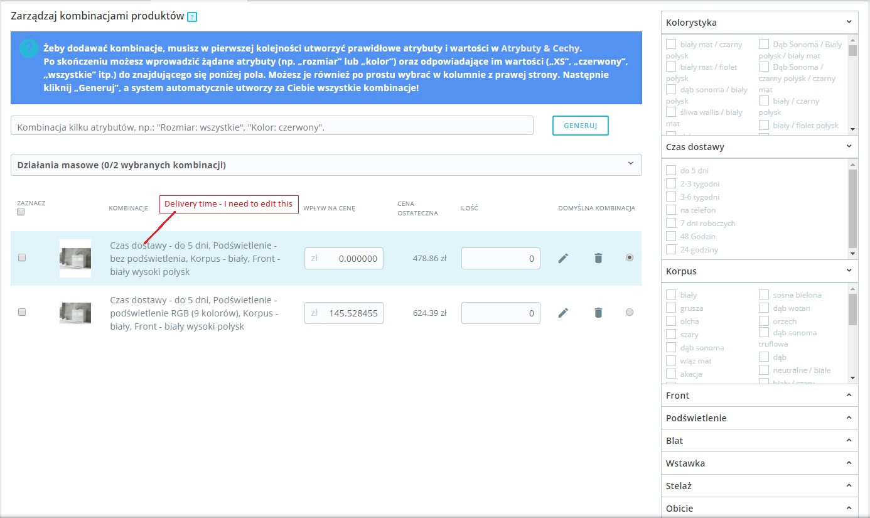The height and width of the screenshot is (518, 870).
Task: Set 'bez podświetlenia' row as default combination
Action: click(x=630, y=257)
